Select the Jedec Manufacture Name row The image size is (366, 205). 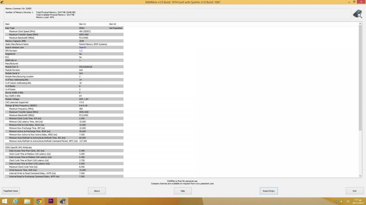tap(64, 44)
